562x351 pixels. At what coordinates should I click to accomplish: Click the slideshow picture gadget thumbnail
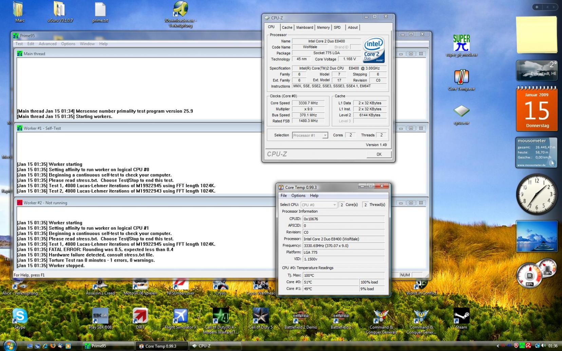click(x=537, y=236)
